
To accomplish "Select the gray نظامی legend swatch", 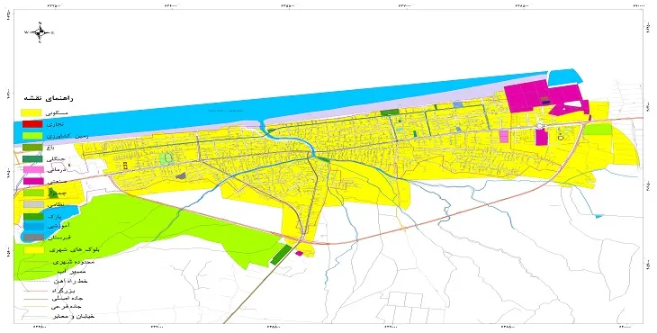I will [31, 204].
